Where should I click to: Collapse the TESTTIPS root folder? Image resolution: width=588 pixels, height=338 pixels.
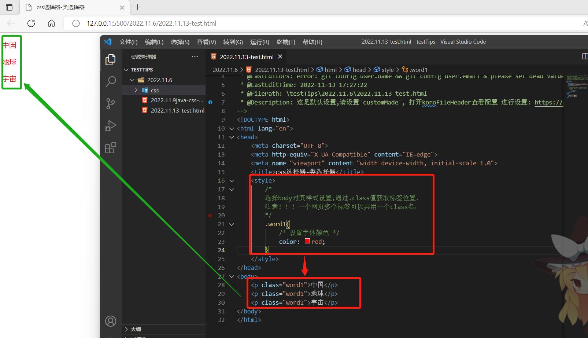pos(126,70)
